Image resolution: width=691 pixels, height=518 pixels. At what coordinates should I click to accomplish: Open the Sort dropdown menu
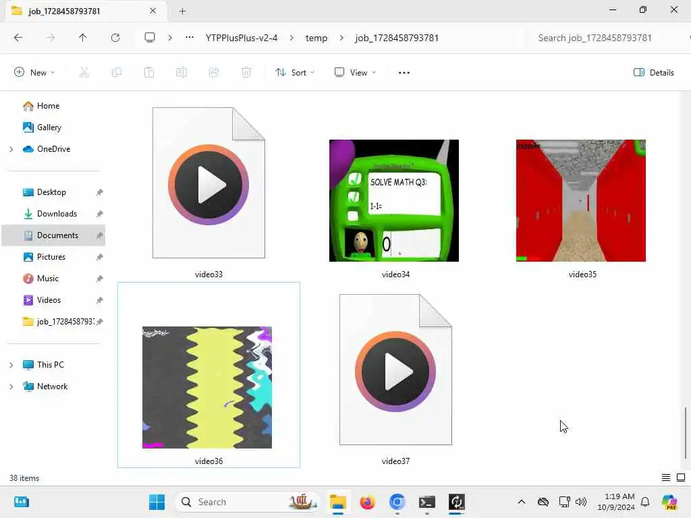[295, 73]
